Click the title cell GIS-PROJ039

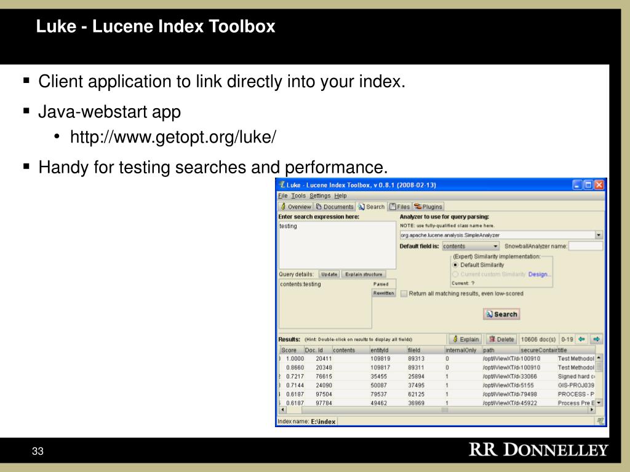click(576, 385)
